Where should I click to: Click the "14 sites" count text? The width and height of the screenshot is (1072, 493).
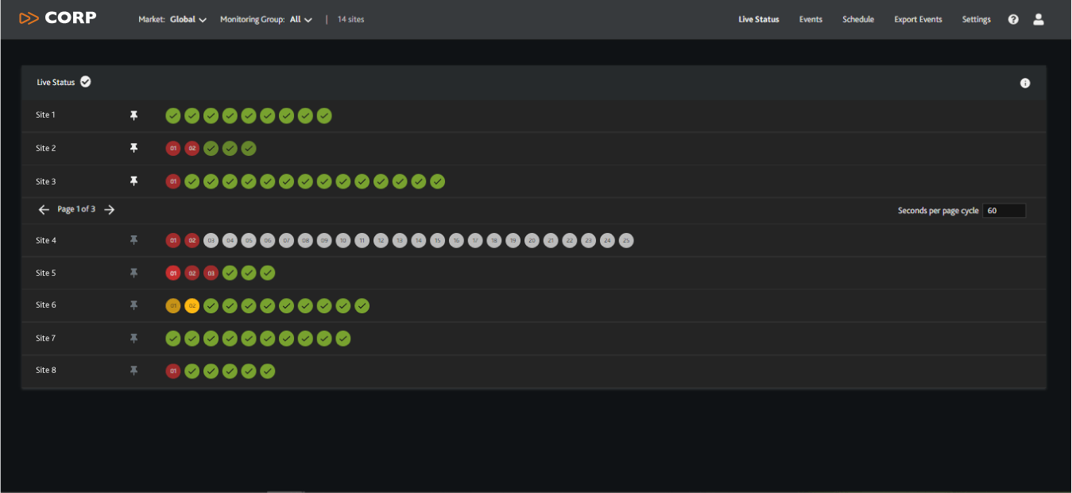(x=350, y=19)
